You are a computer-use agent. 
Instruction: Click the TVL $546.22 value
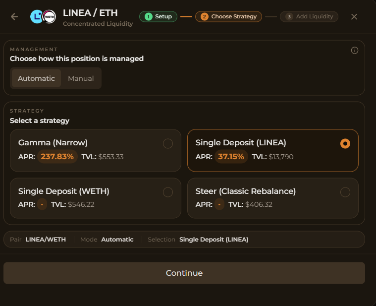click(81, 204)
